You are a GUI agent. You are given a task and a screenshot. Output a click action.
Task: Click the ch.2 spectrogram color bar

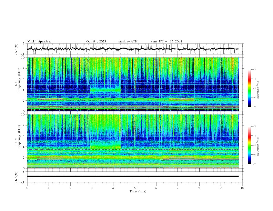coord(249,145)
